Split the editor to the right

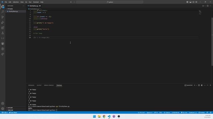coord(208,6)
